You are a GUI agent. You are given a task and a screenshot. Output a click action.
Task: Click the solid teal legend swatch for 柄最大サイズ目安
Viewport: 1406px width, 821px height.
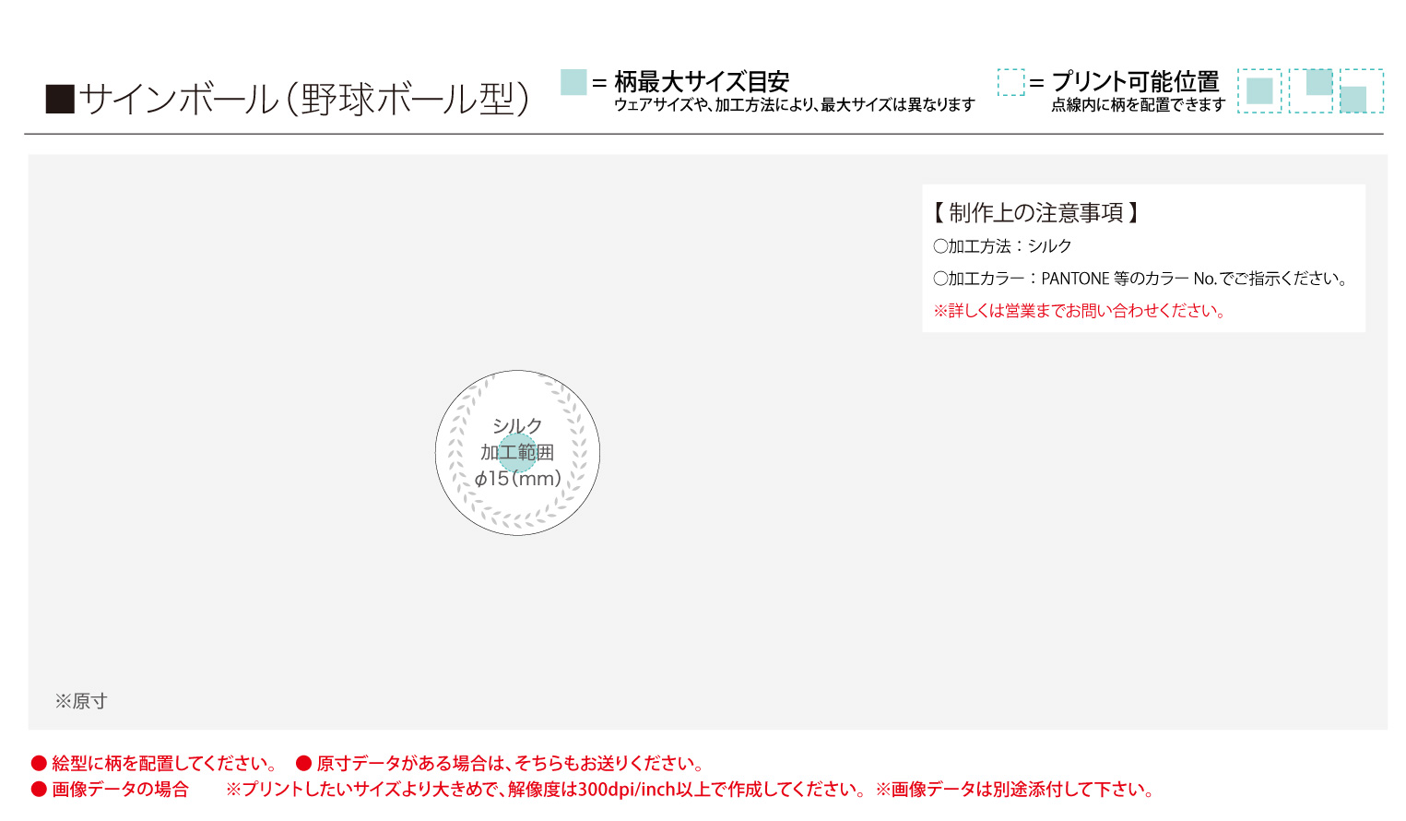click(x=573, y=82)
